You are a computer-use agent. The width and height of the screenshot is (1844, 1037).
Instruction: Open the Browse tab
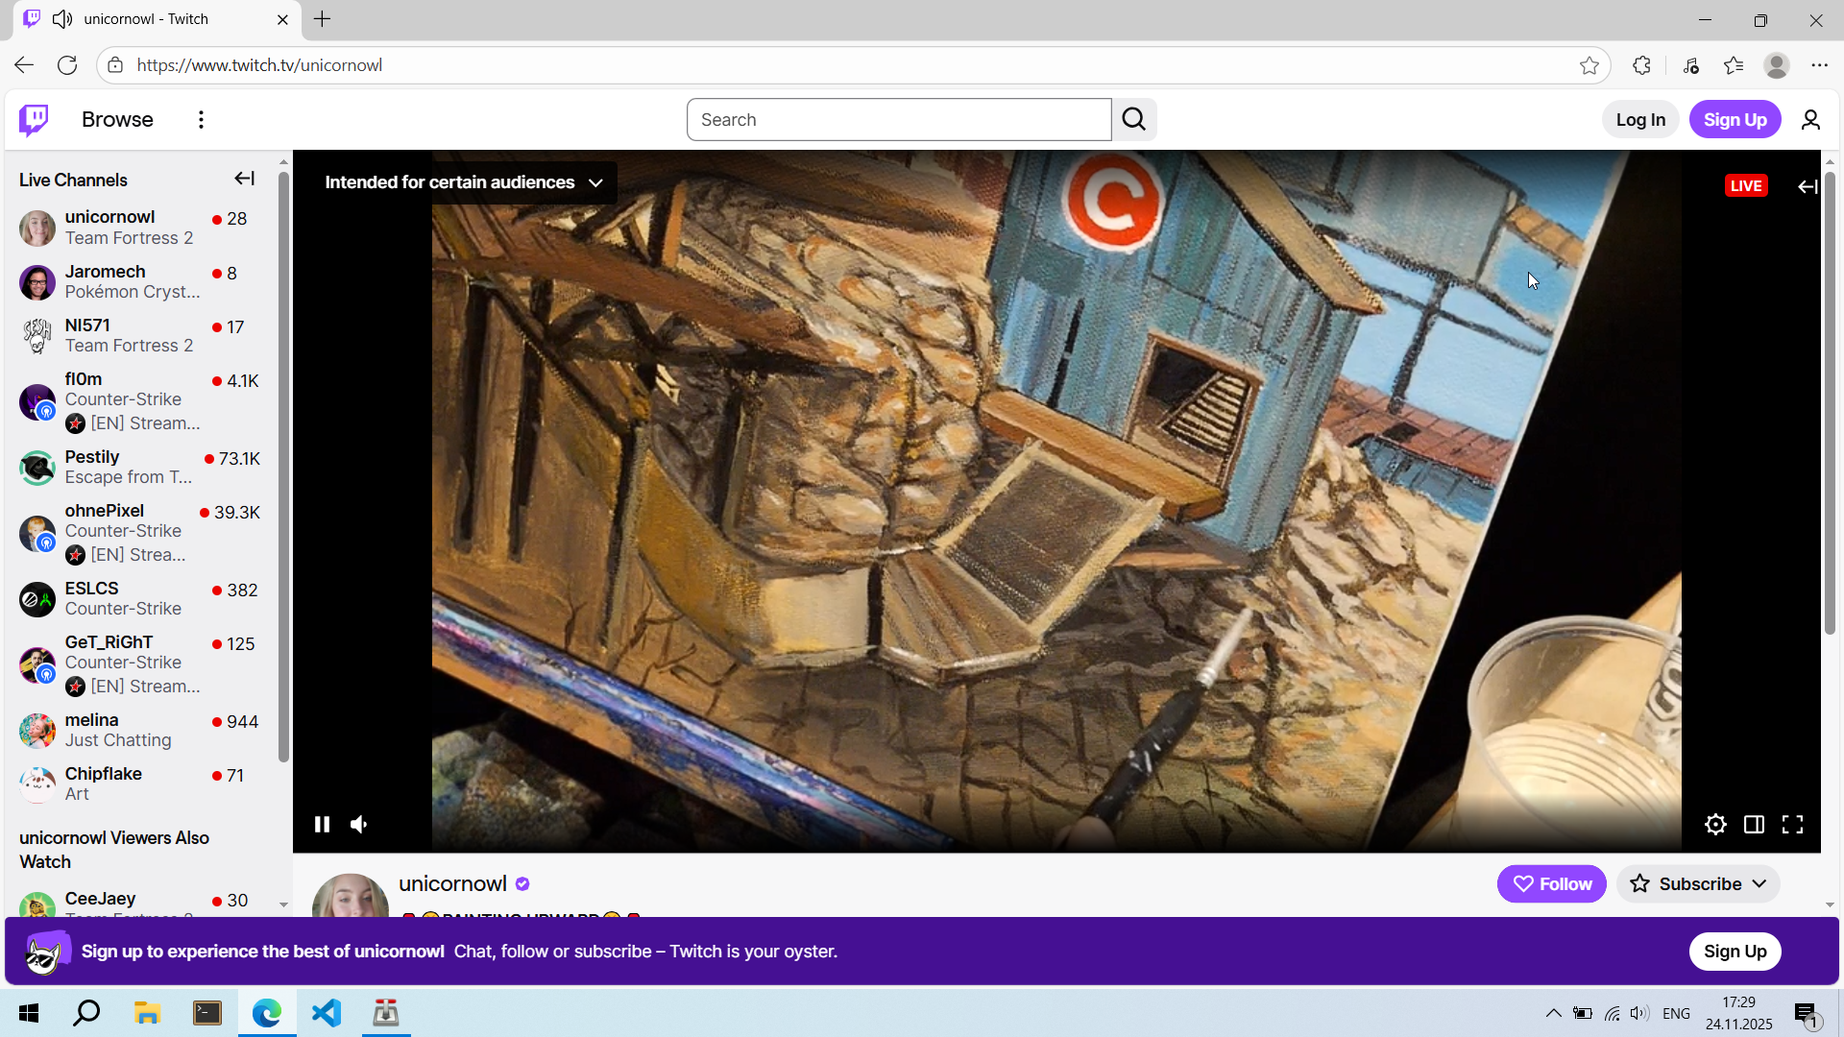pos(117,120)
